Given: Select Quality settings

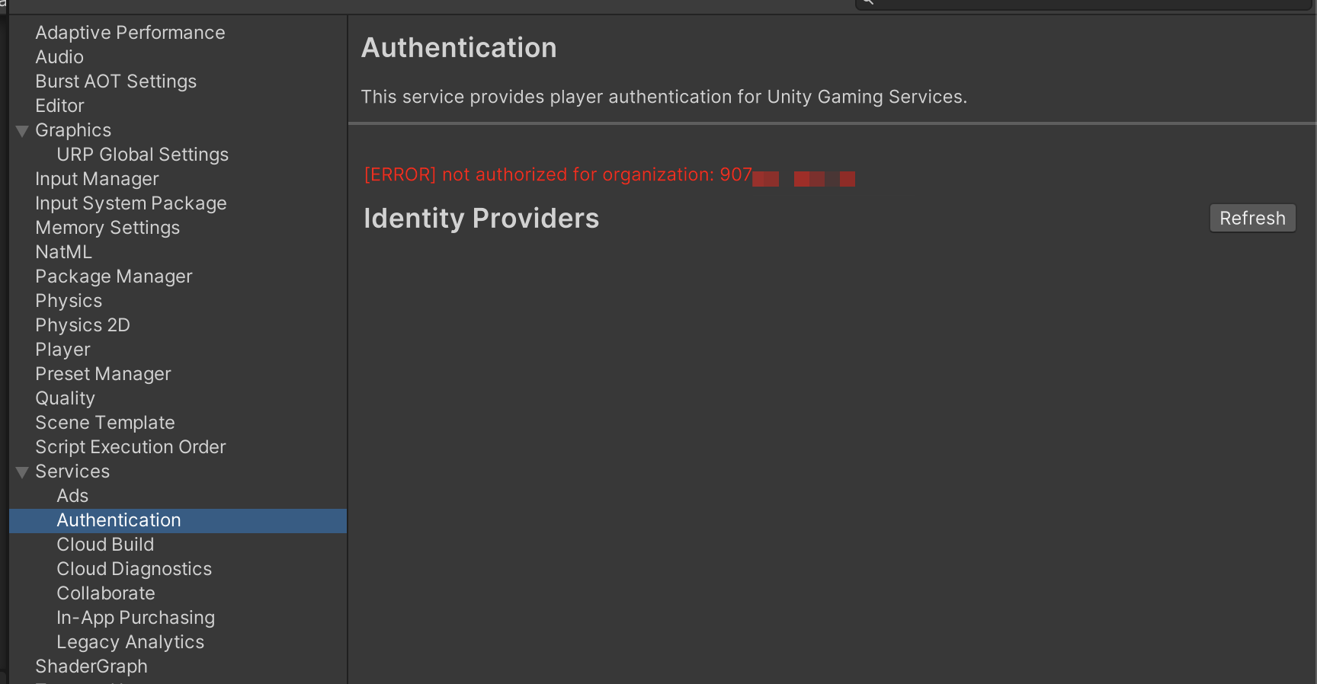Looking at the screenshot, I should pos(65,398).
